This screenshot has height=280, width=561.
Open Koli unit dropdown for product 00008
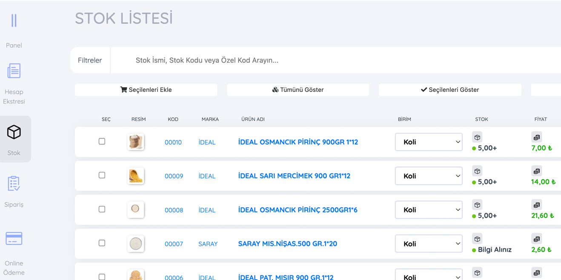(x=429, y=210)
